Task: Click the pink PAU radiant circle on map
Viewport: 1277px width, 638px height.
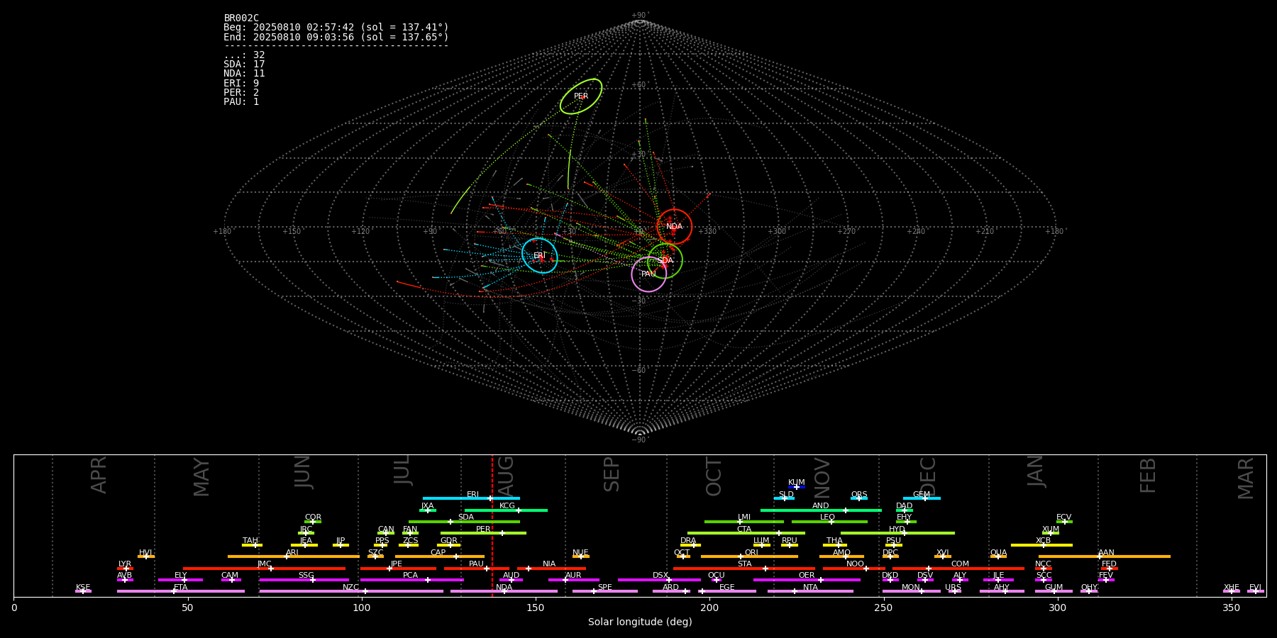Action: point(649,274)
